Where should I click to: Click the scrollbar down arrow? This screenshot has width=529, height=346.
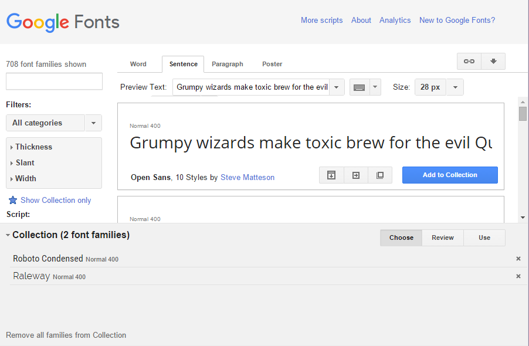523,218
